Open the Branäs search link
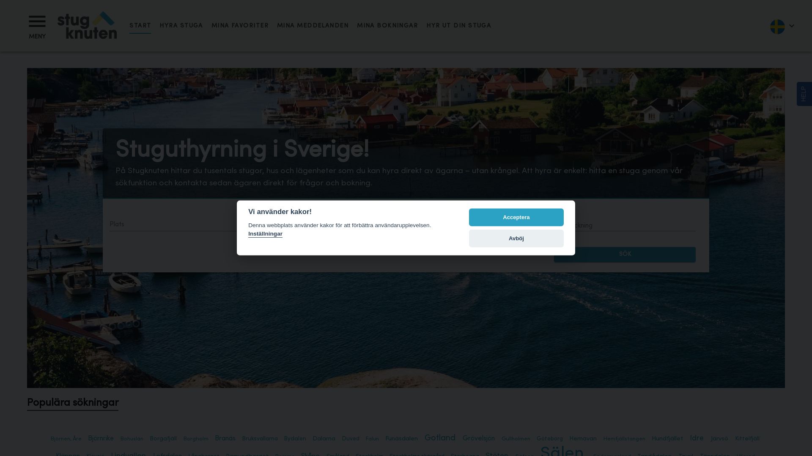The image size is (812, 456). (x=225, y=438)
